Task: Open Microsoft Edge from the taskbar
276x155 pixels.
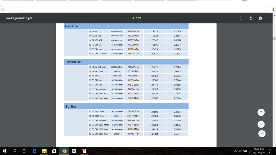Action: [35, 151]
